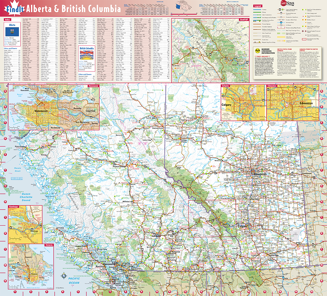Click the Calgary inset red title tag
Screen dimensions: 327x296
(225, 86)
